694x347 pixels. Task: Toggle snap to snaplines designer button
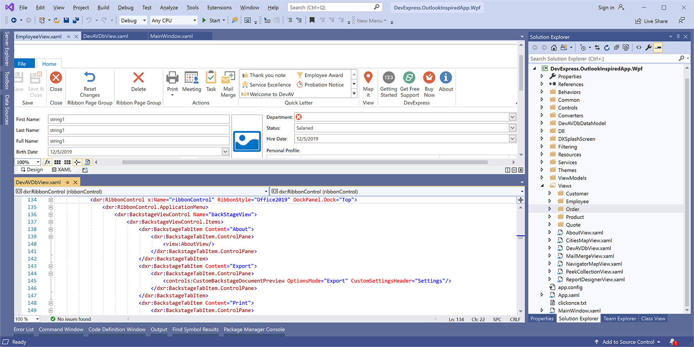pos(77,162)
